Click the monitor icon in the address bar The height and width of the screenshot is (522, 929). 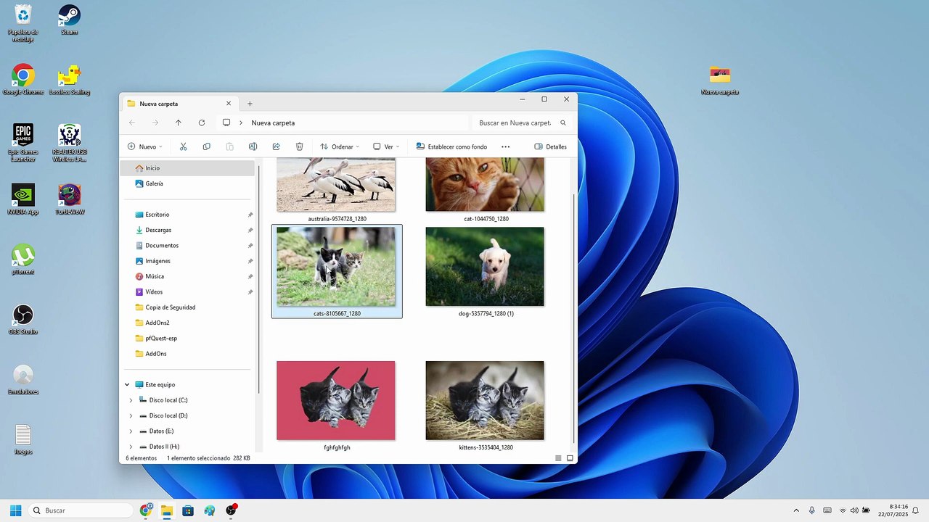click(x=226, y=123)
